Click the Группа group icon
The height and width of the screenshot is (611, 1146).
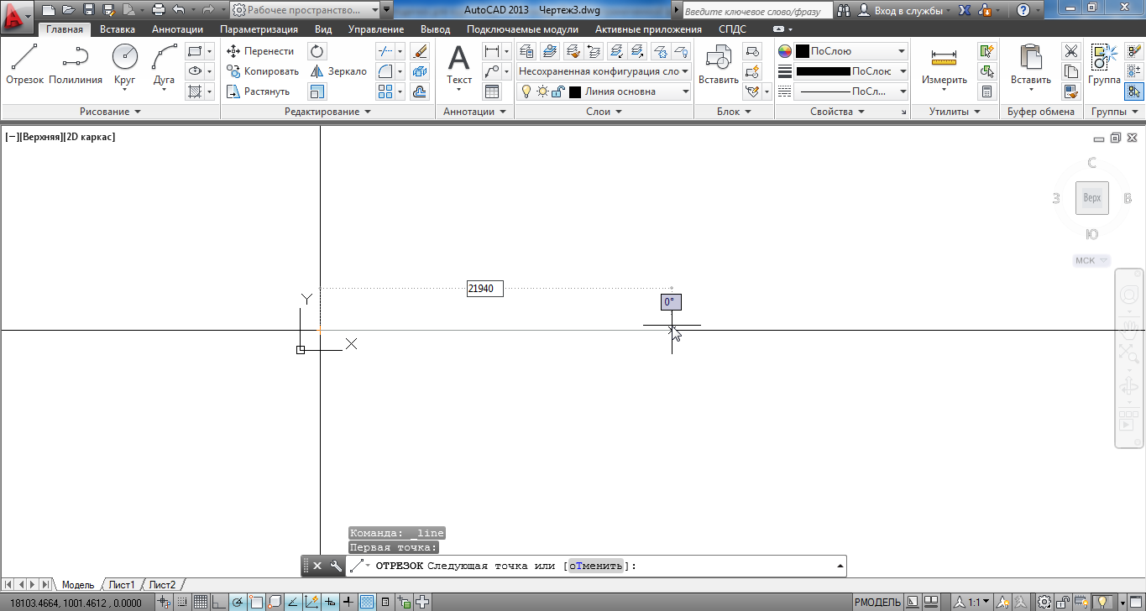coord(1104,65)
